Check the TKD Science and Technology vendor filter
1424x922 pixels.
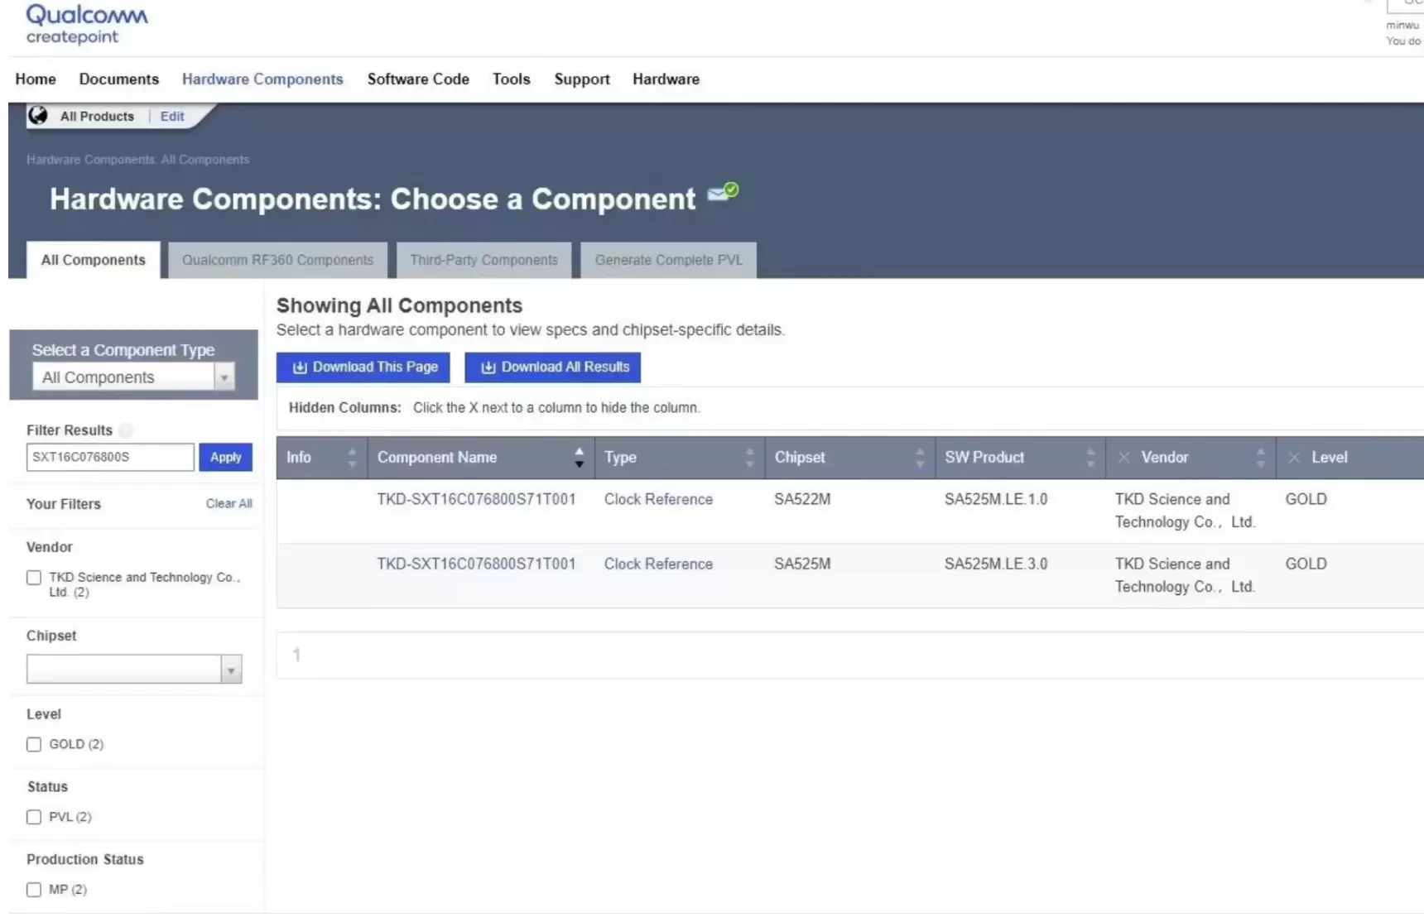[x=34, y=578]
